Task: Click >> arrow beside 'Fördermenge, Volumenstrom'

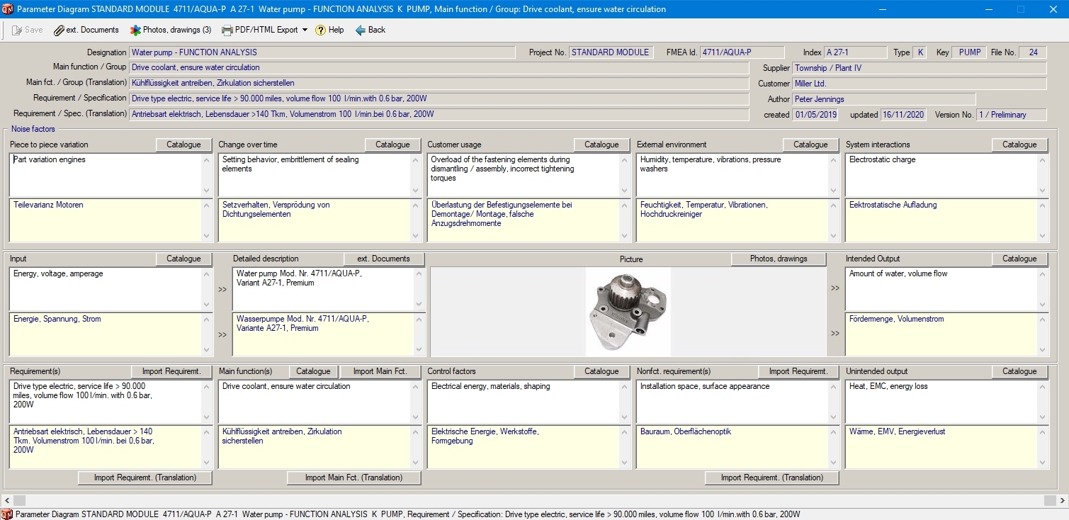Action: pyautogui.click(x=835, y=334)
